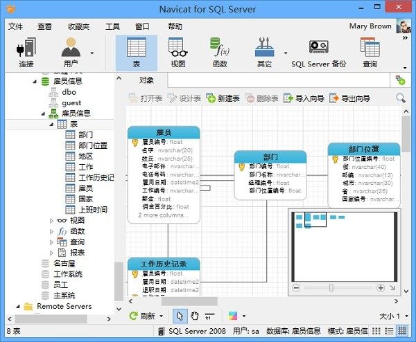Open the 收藏夹 menu
The height and width of the screenshot is (342, 416).
pos(78,26)
